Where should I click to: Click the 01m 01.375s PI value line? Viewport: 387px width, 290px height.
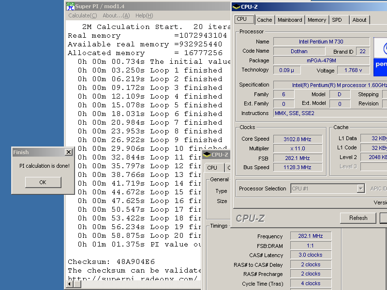[x=139, y=245]
